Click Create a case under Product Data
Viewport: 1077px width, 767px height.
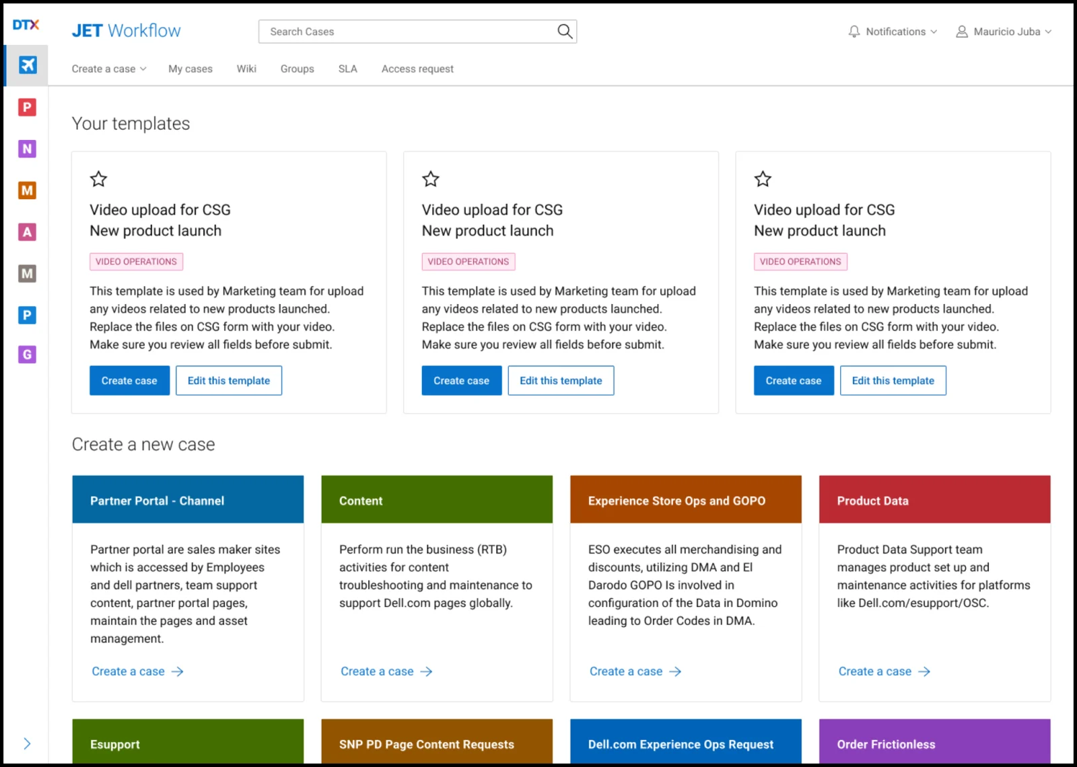pos(875,671)
